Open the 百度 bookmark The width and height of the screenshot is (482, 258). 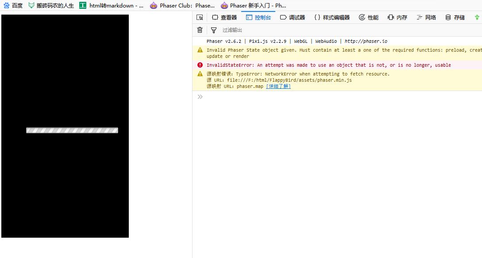(x=13, y=5)
